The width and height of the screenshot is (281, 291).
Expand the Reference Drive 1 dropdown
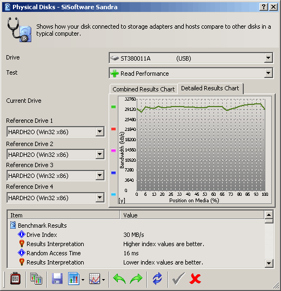point(100,132)
